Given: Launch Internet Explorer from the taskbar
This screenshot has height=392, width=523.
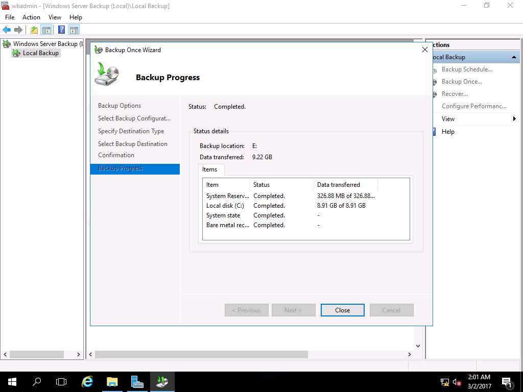Looking at the screenshot, I should coord(87,382).
